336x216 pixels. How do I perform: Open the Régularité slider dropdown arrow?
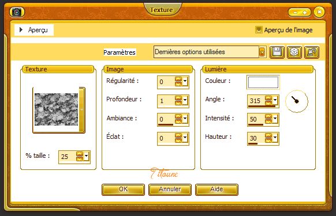(185, 82)
